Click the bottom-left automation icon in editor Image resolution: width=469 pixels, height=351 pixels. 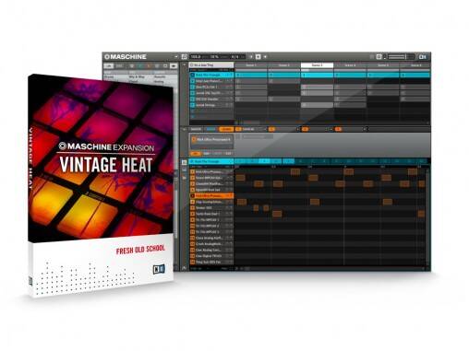(184, 268)
